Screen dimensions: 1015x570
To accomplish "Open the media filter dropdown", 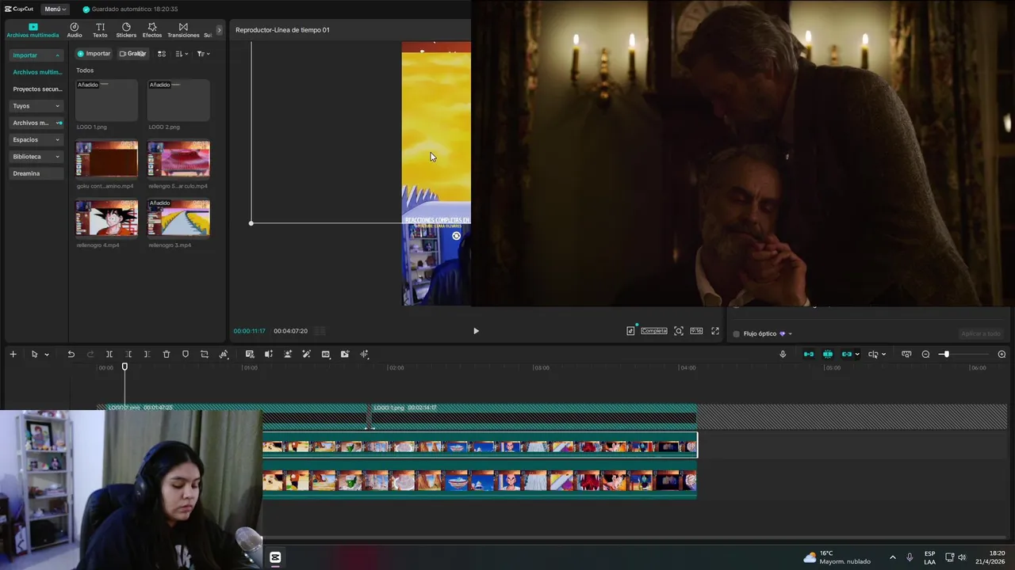I will coord(203,54).
